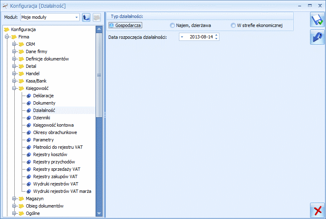
Task: Open Wydruki rejestrów VAT item
Action: (x=56, y=184)
